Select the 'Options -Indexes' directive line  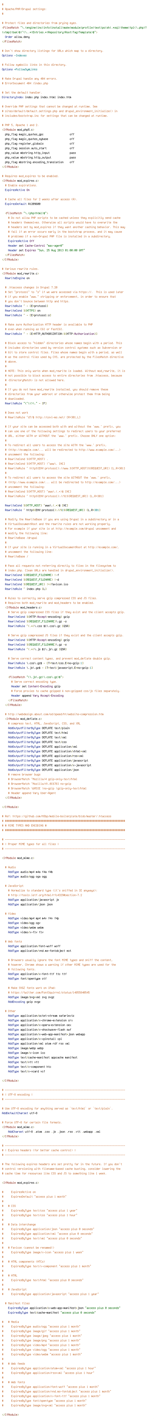coord(14,55)
